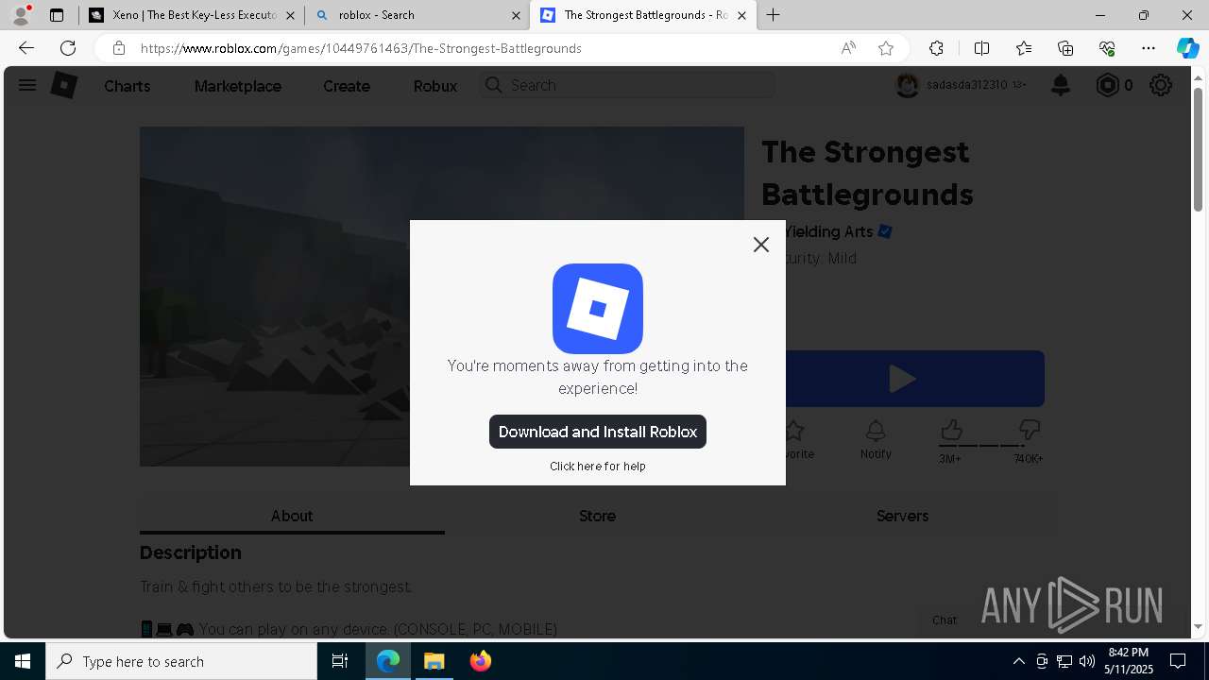Close the Roblox install dialog
This screenshot has width=1209, height=680.
pyautogui.click(x=761, y=245)
